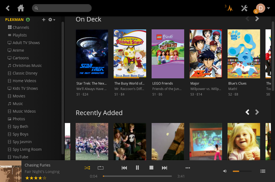
Task: Open the Blue's Clues poster
Action: [244, 54]
